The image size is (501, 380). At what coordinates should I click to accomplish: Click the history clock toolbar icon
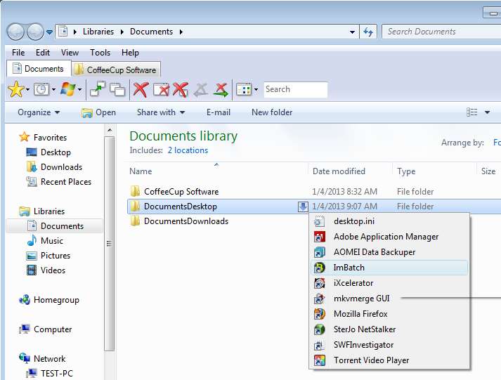point(41,89)
